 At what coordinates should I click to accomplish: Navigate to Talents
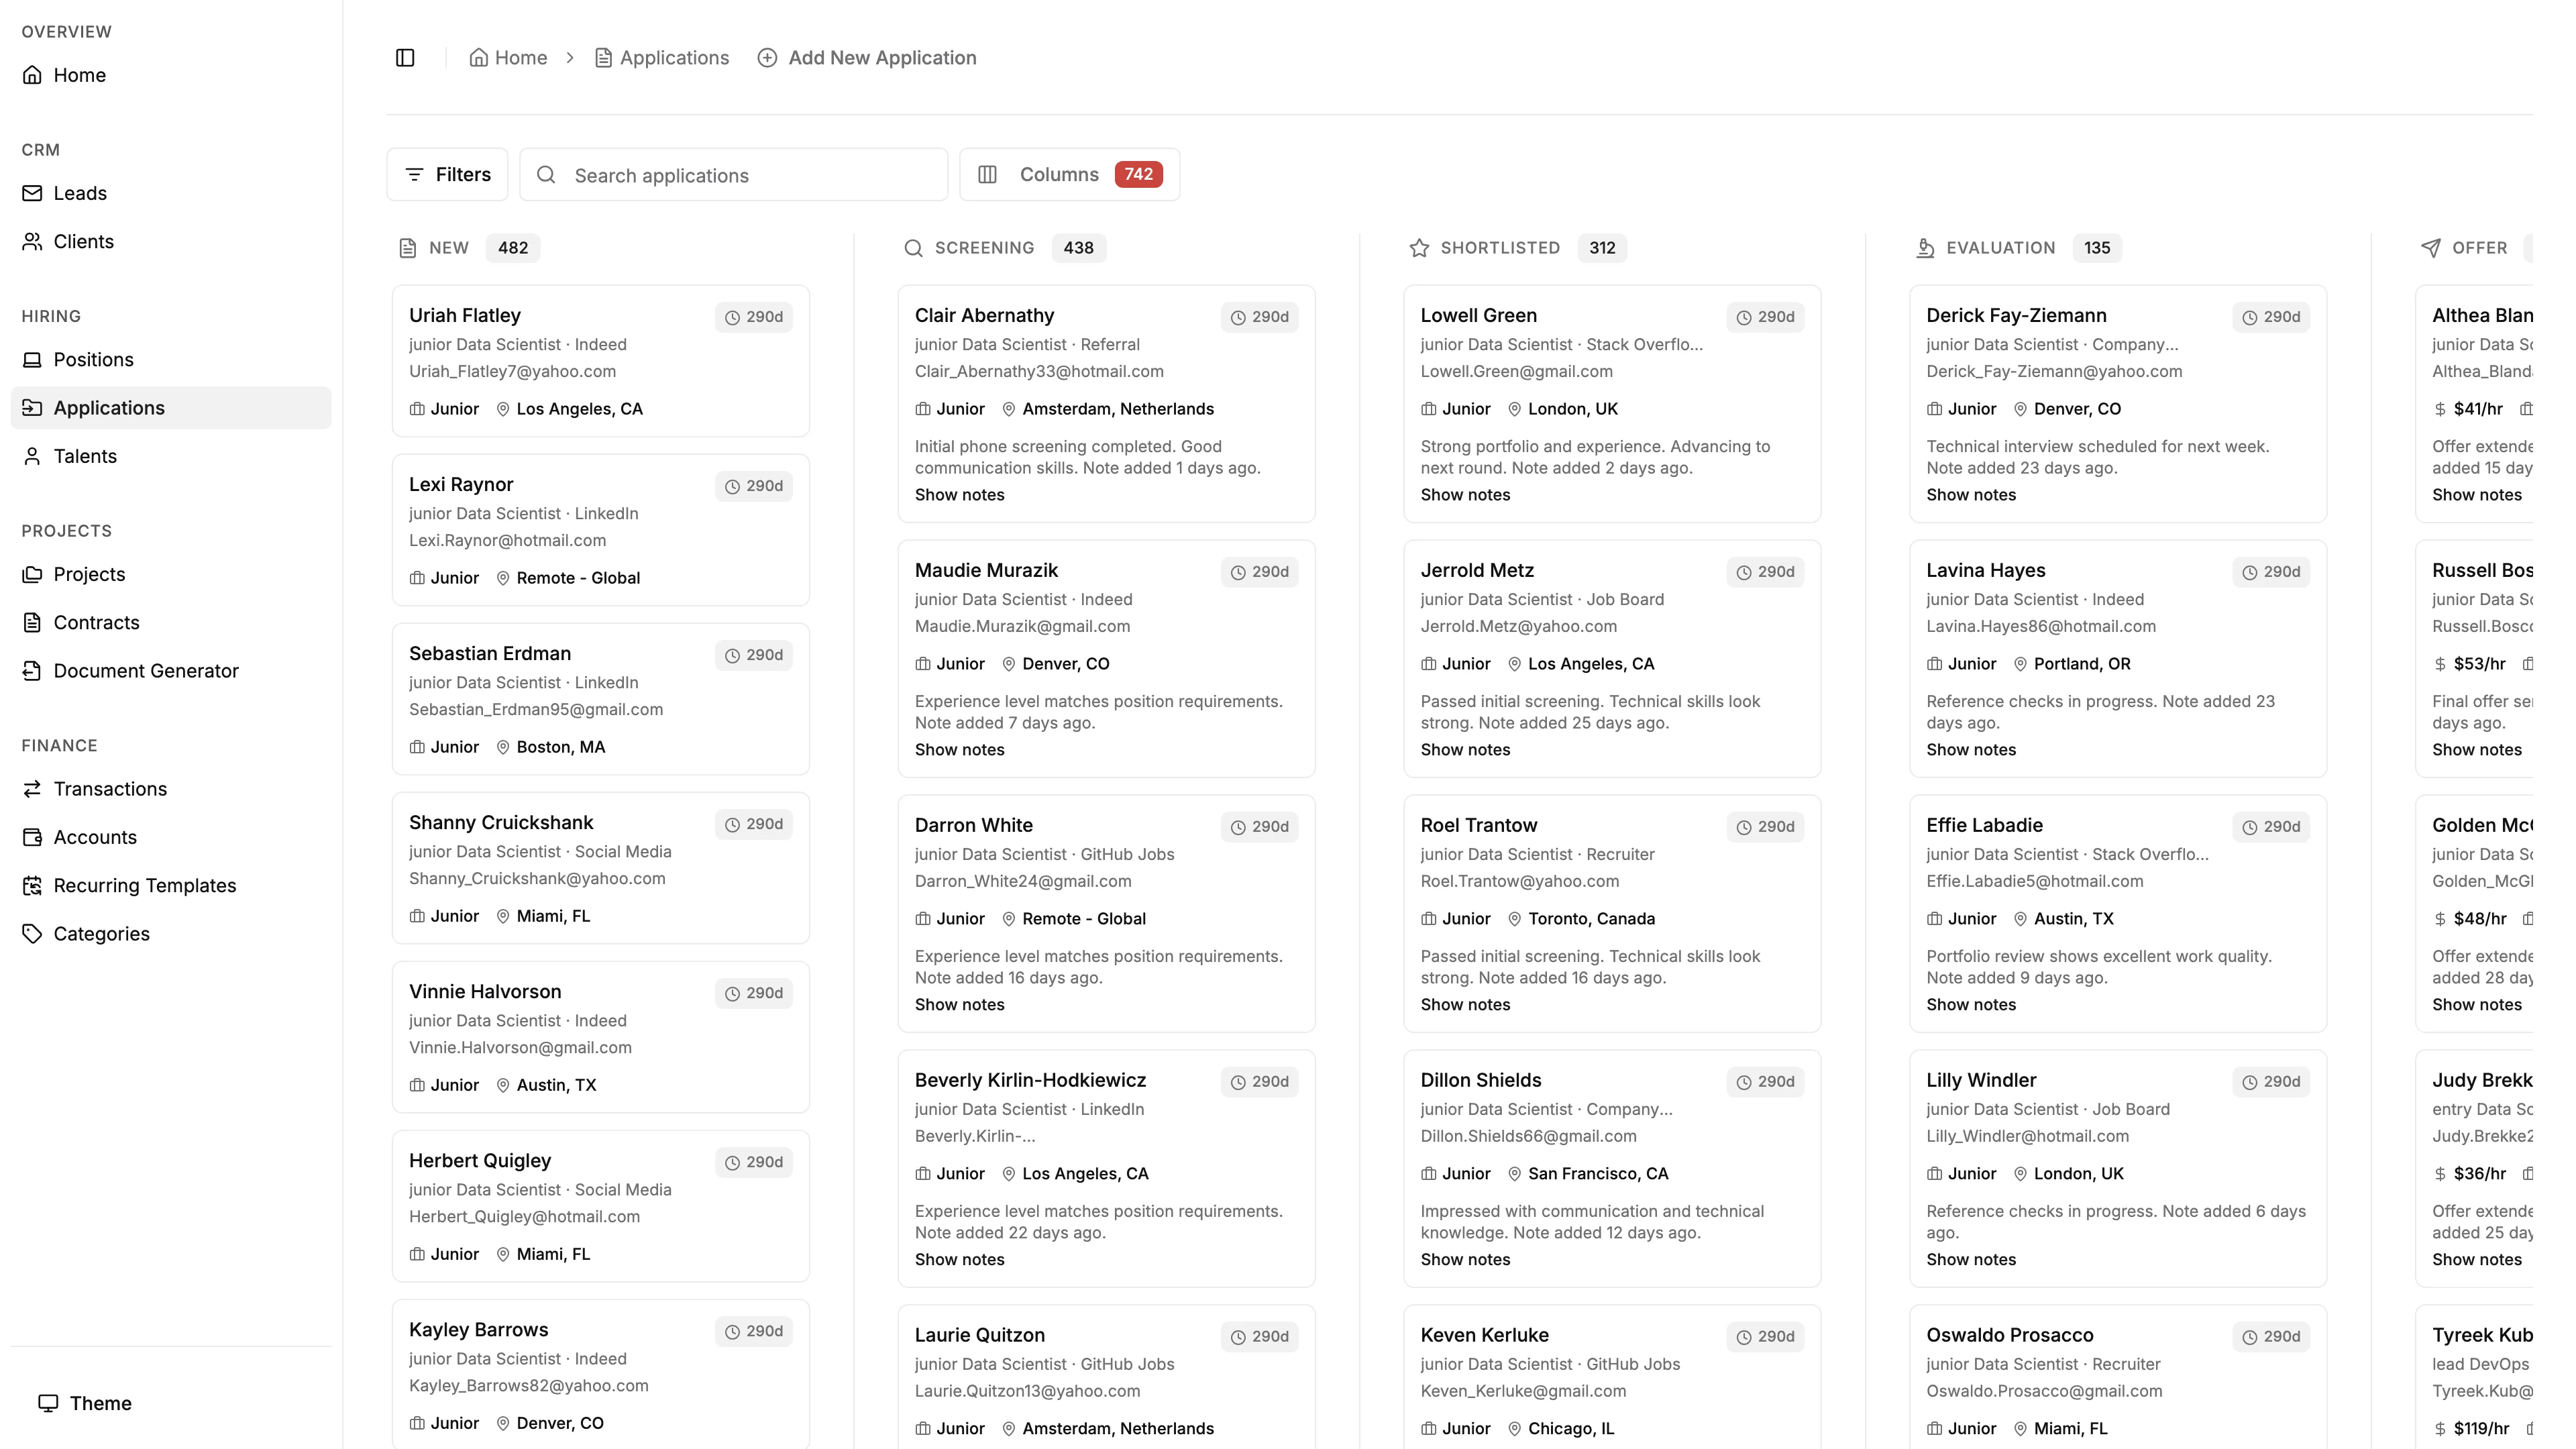pos(171,456)
